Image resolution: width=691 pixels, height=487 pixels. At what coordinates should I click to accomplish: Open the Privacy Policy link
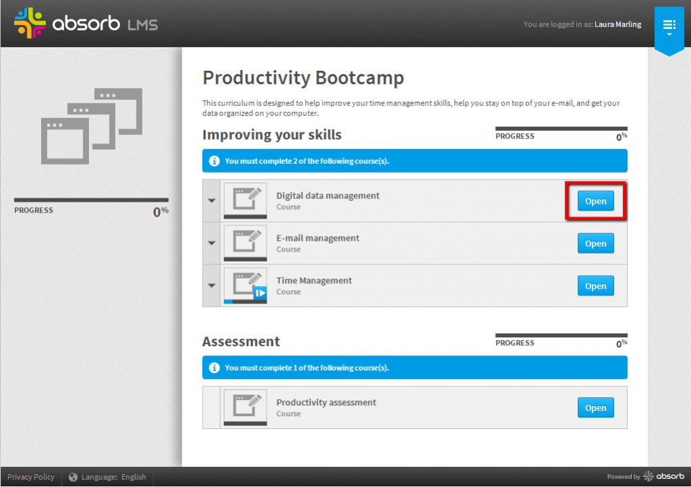pos(31,477)
